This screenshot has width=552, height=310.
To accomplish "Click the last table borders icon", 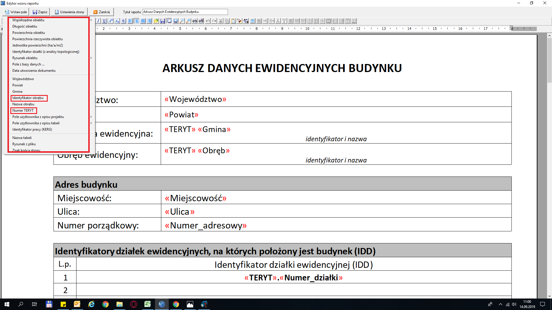I will pyautogui.click(x=354, y=21).
